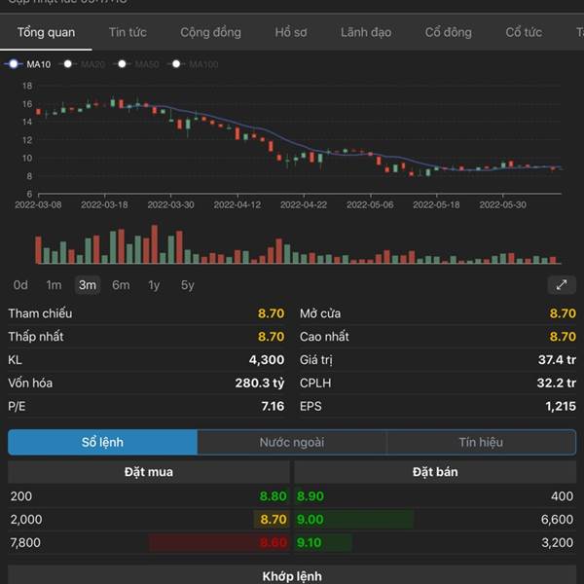Viewport: 584px width, 584px height.
Task: Click the 2,000 bid volume
Action: point(26,519)
